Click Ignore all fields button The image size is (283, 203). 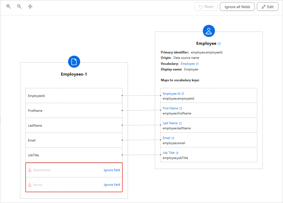click(x=237, y=7)
